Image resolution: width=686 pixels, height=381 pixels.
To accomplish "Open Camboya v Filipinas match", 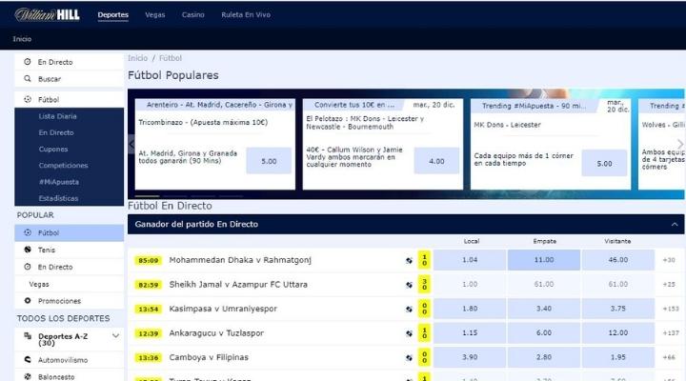I will (x=209, y=357).
